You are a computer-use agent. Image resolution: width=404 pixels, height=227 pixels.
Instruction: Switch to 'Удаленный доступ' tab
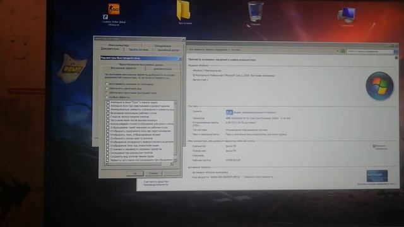point(168,50)
